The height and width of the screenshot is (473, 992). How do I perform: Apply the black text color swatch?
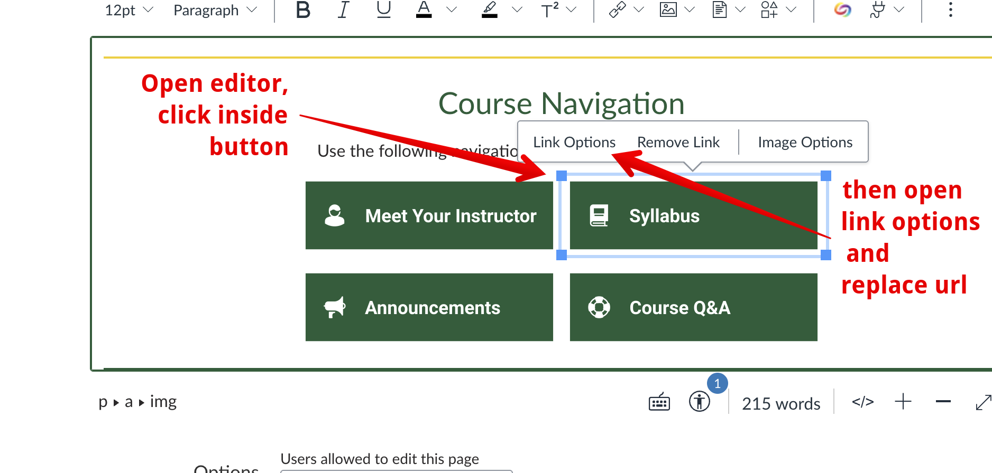pos(424,10)
